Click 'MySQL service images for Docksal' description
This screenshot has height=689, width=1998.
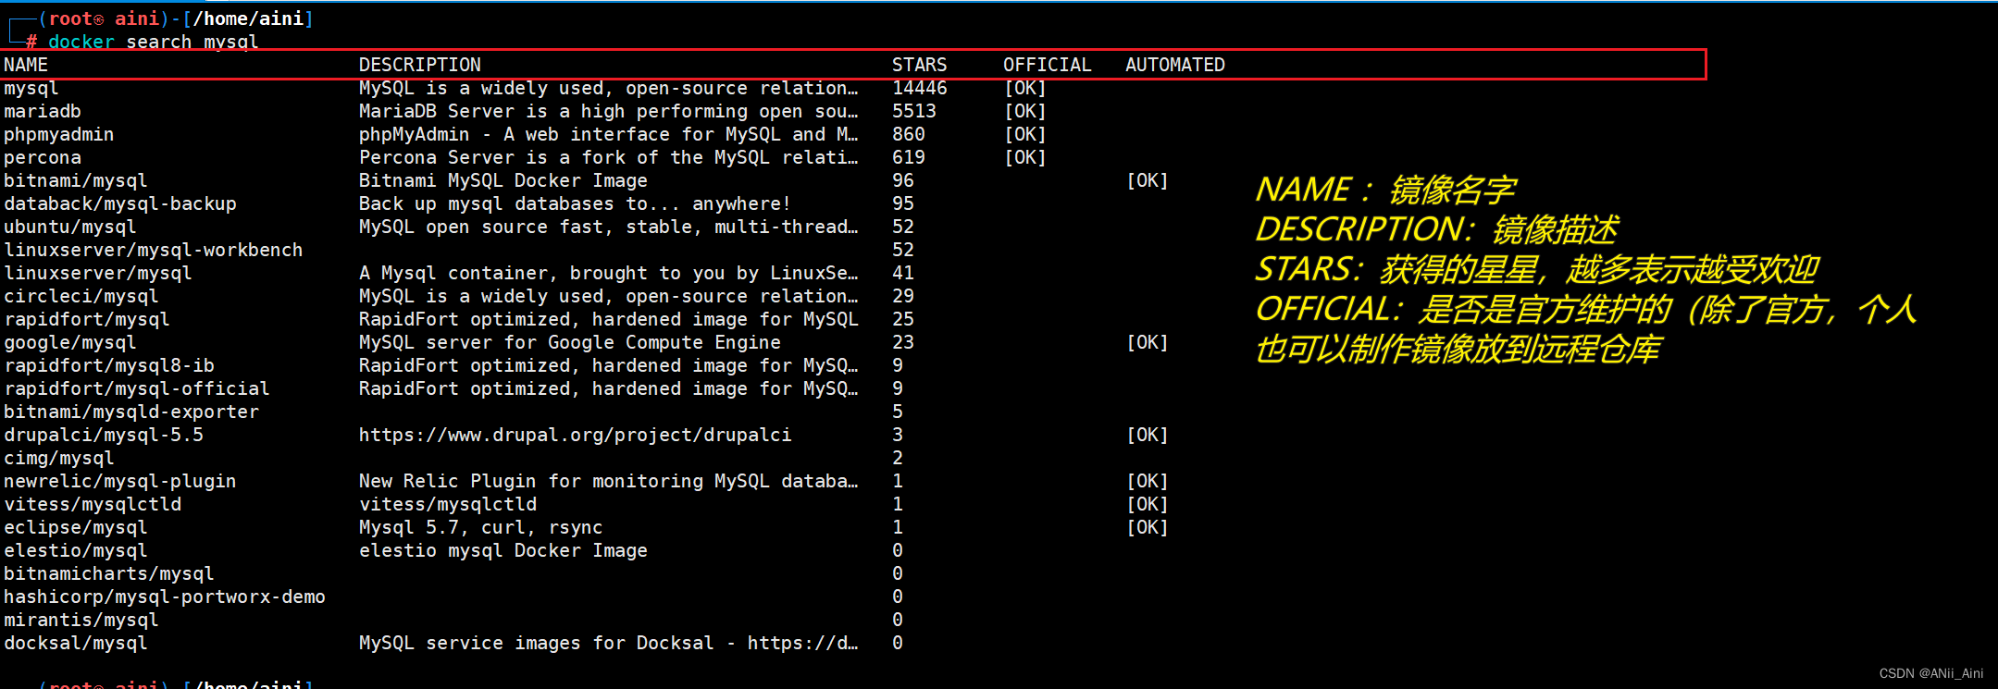tap(609, 643)
